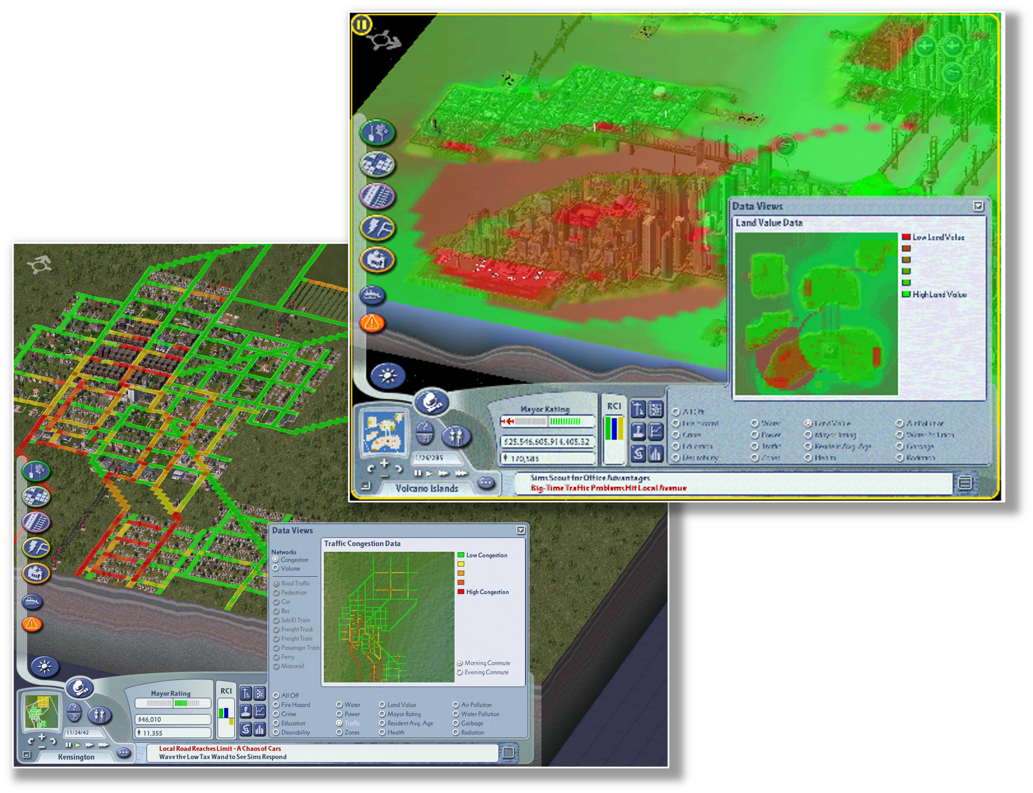Viewport: 1033px width, 793px height.
Task: Click Low Land Value red legend swatch
Action: [906, 237]
